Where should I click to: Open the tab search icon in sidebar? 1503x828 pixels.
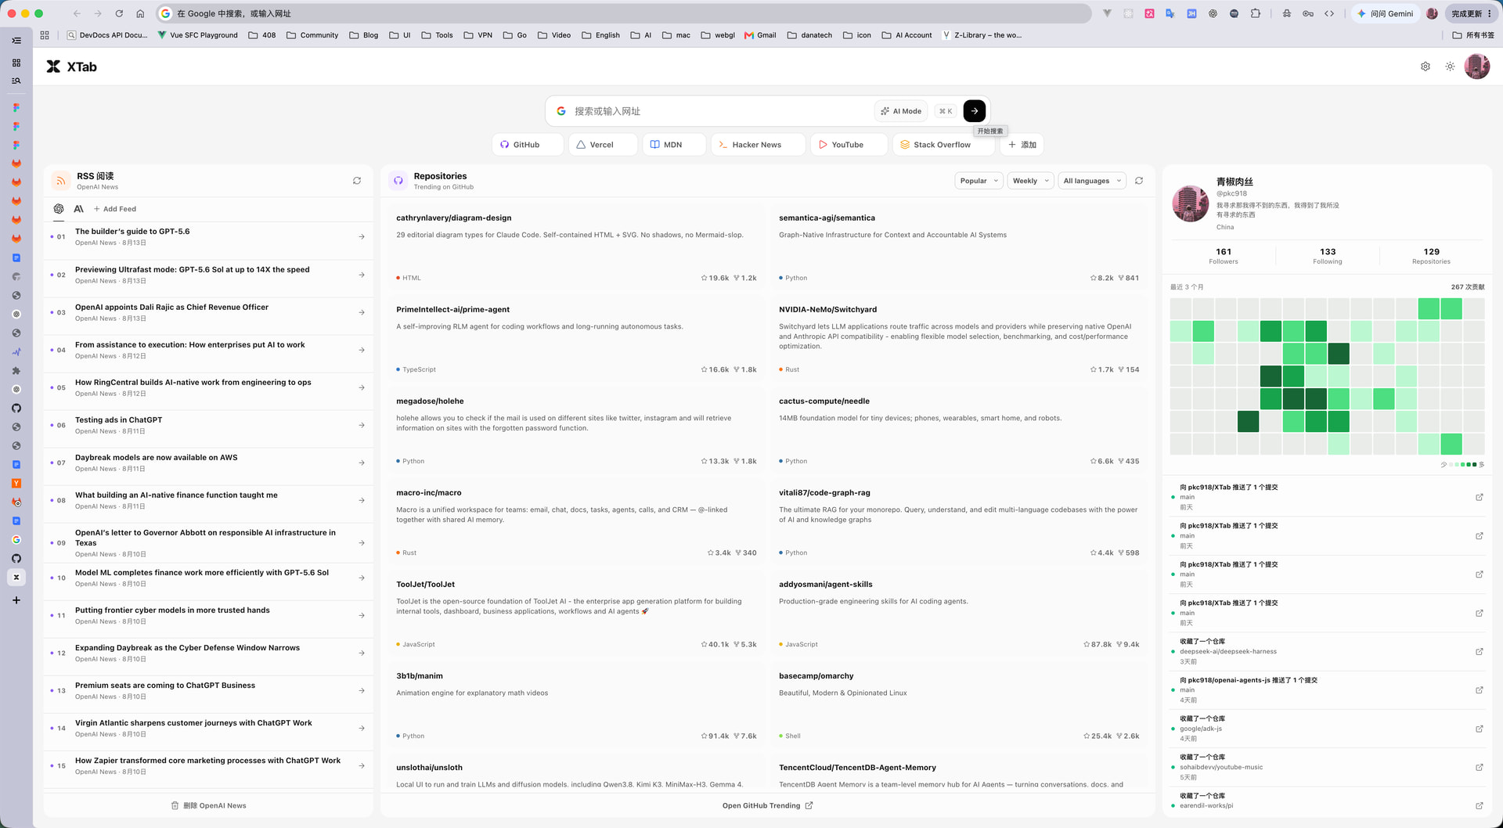tap(16, 81)
